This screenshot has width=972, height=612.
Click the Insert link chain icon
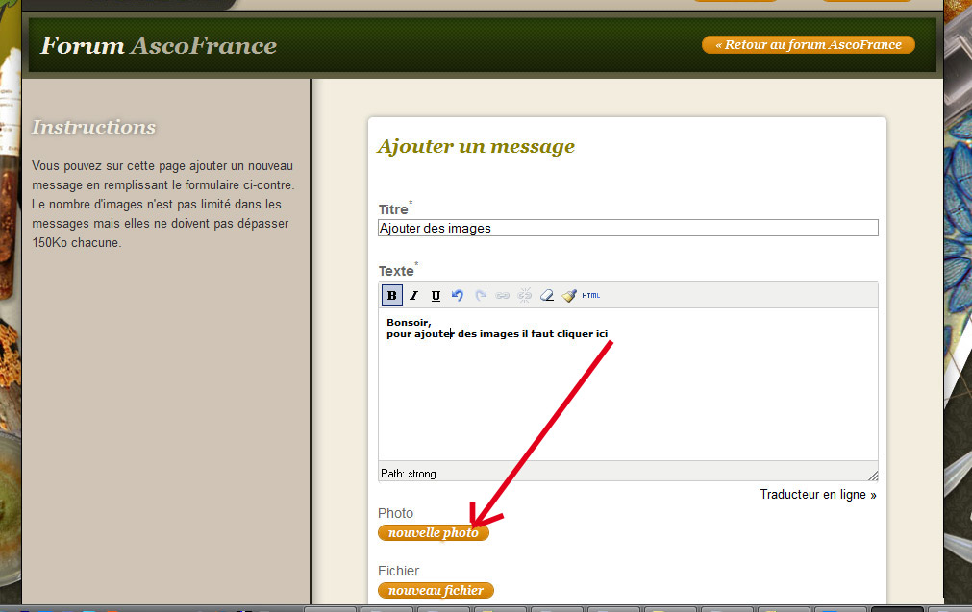pos(503,296)
